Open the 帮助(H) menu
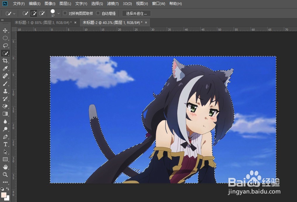Viewport: 297px width, 202px height. coord(176,4)
